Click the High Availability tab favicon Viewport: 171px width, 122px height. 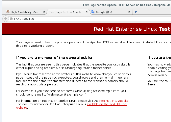coord(8,12)
